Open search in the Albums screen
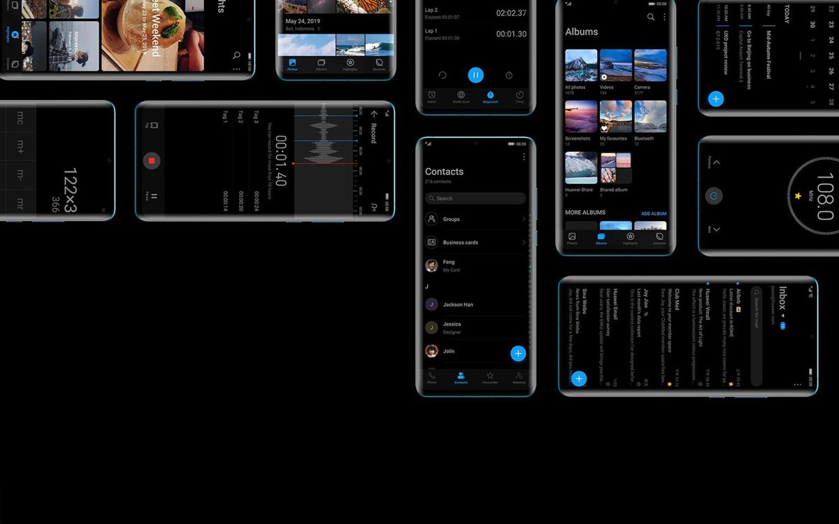 pos(651,17)
